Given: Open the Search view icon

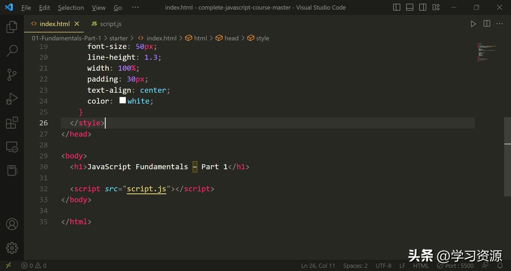Looking at the screenshot, I should tap(12, 50).
